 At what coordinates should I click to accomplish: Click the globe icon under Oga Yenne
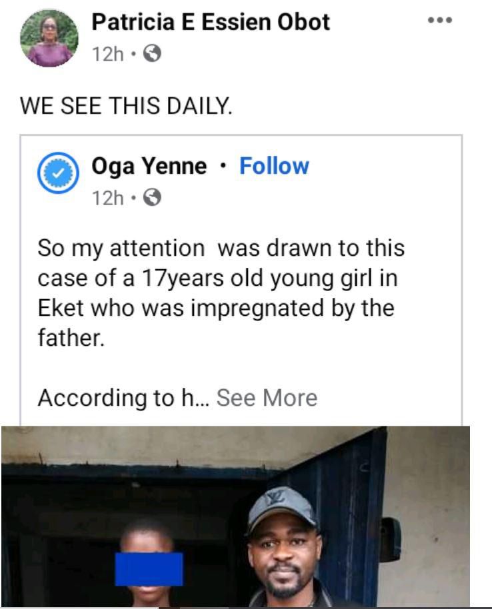(153, 198)
